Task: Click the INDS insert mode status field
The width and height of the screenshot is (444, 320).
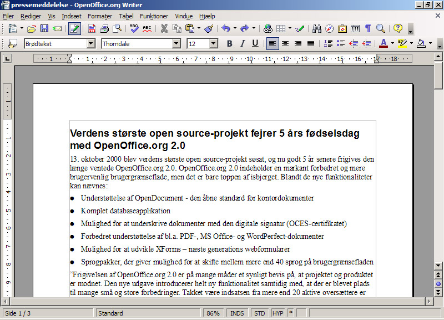Action: tap(237, 313)
